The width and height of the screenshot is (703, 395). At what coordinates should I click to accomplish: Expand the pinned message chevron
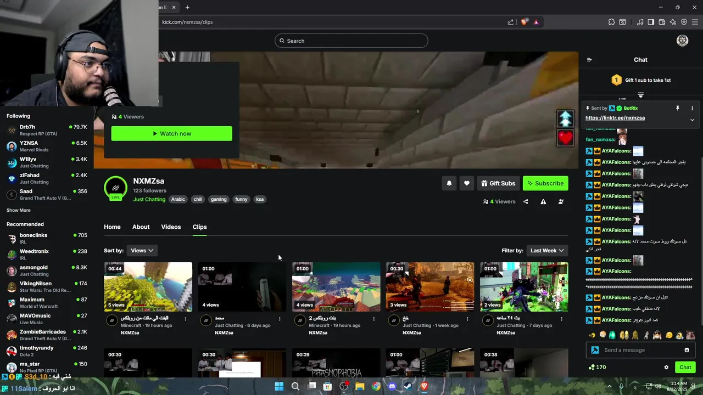[692, 120]
